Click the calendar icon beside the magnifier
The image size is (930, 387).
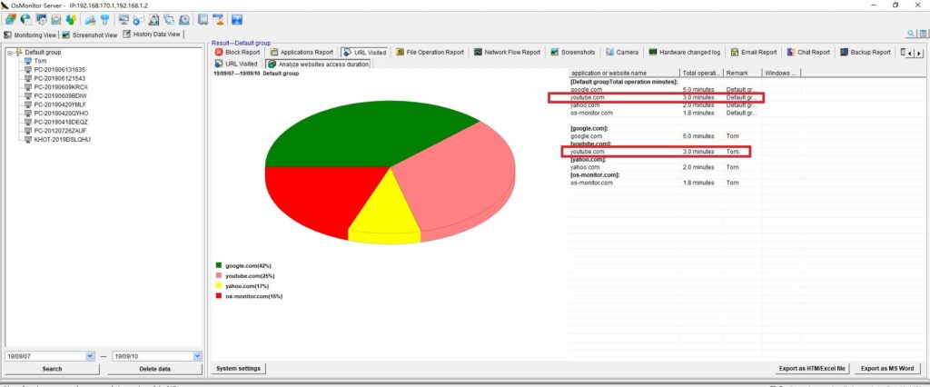(x=923, y=35)
